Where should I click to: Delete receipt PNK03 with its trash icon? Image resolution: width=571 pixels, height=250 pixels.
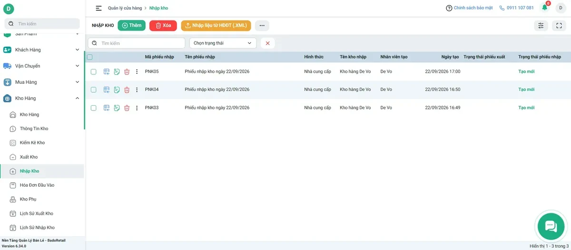click(127, 108)
